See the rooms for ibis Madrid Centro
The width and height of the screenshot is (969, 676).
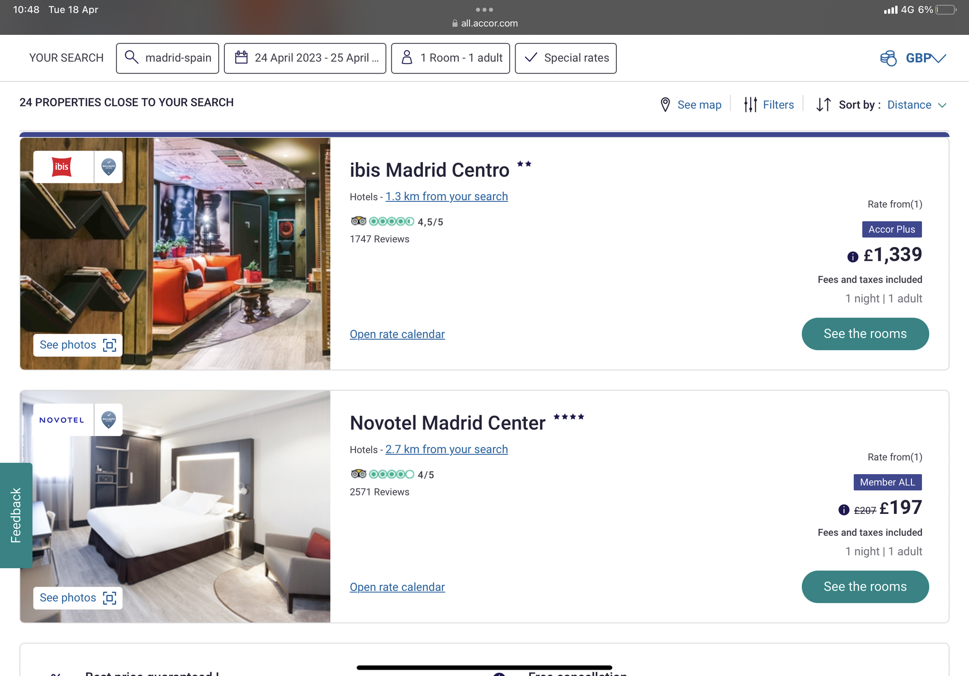click(865, 334)
